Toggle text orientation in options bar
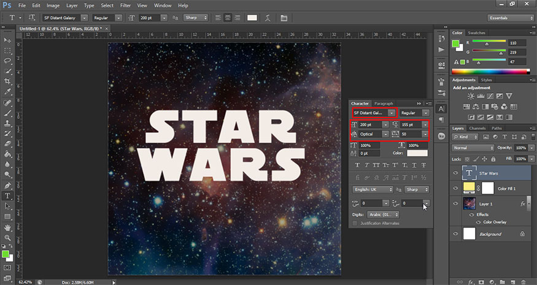 point(32,18)
